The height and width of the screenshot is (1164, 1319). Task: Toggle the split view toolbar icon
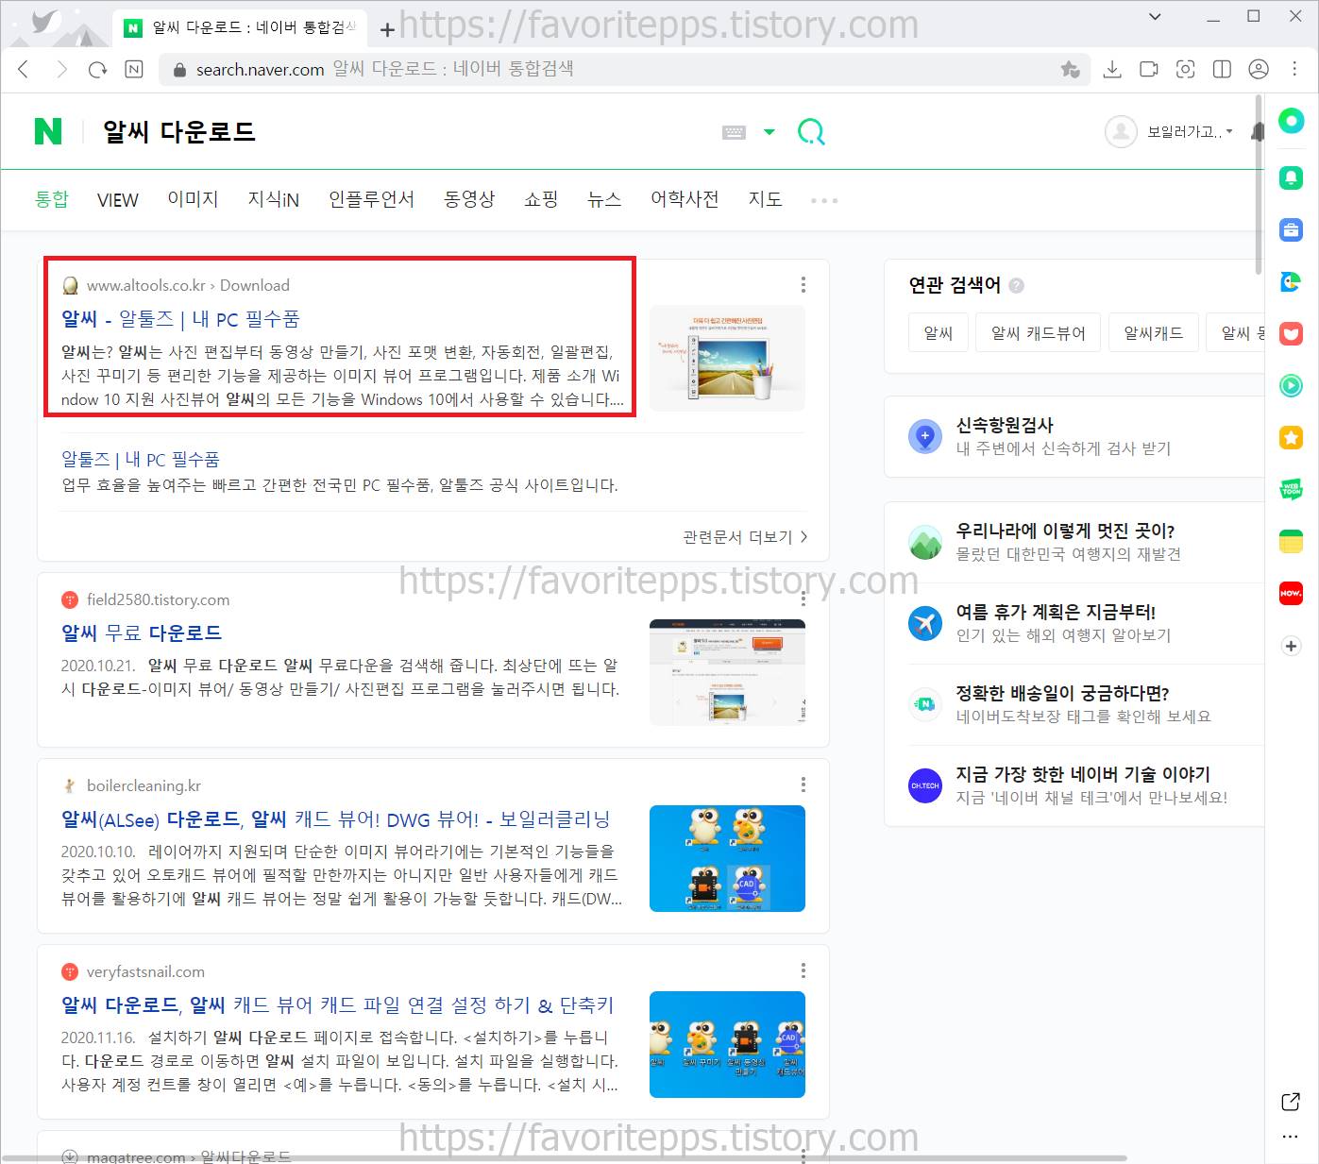(1222, 69)
